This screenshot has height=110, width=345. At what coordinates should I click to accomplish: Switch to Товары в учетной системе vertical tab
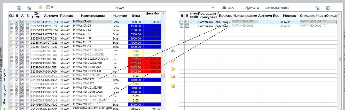click(1, 65)
